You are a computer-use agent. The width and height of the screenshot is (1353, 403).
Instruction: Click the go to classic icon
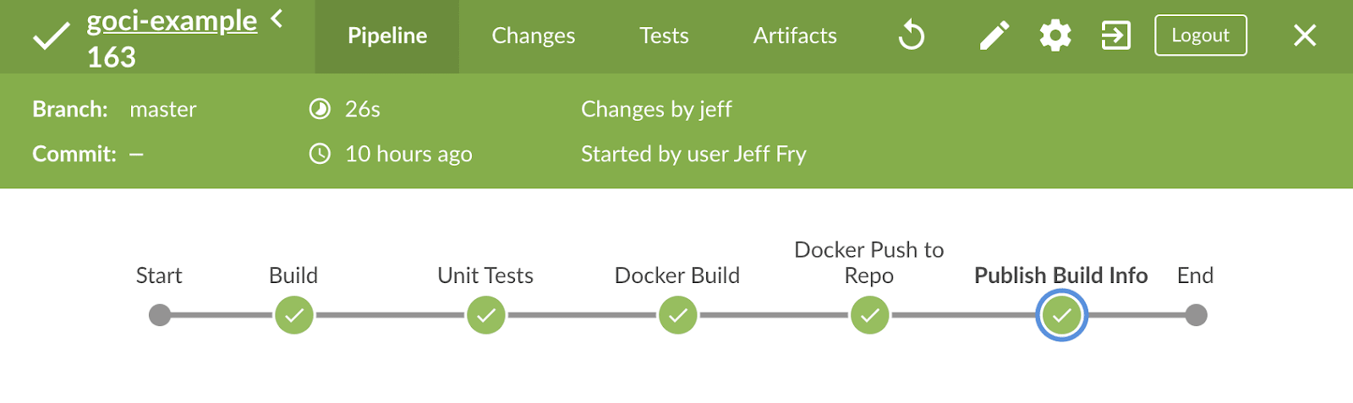[x=1115, y=35]
